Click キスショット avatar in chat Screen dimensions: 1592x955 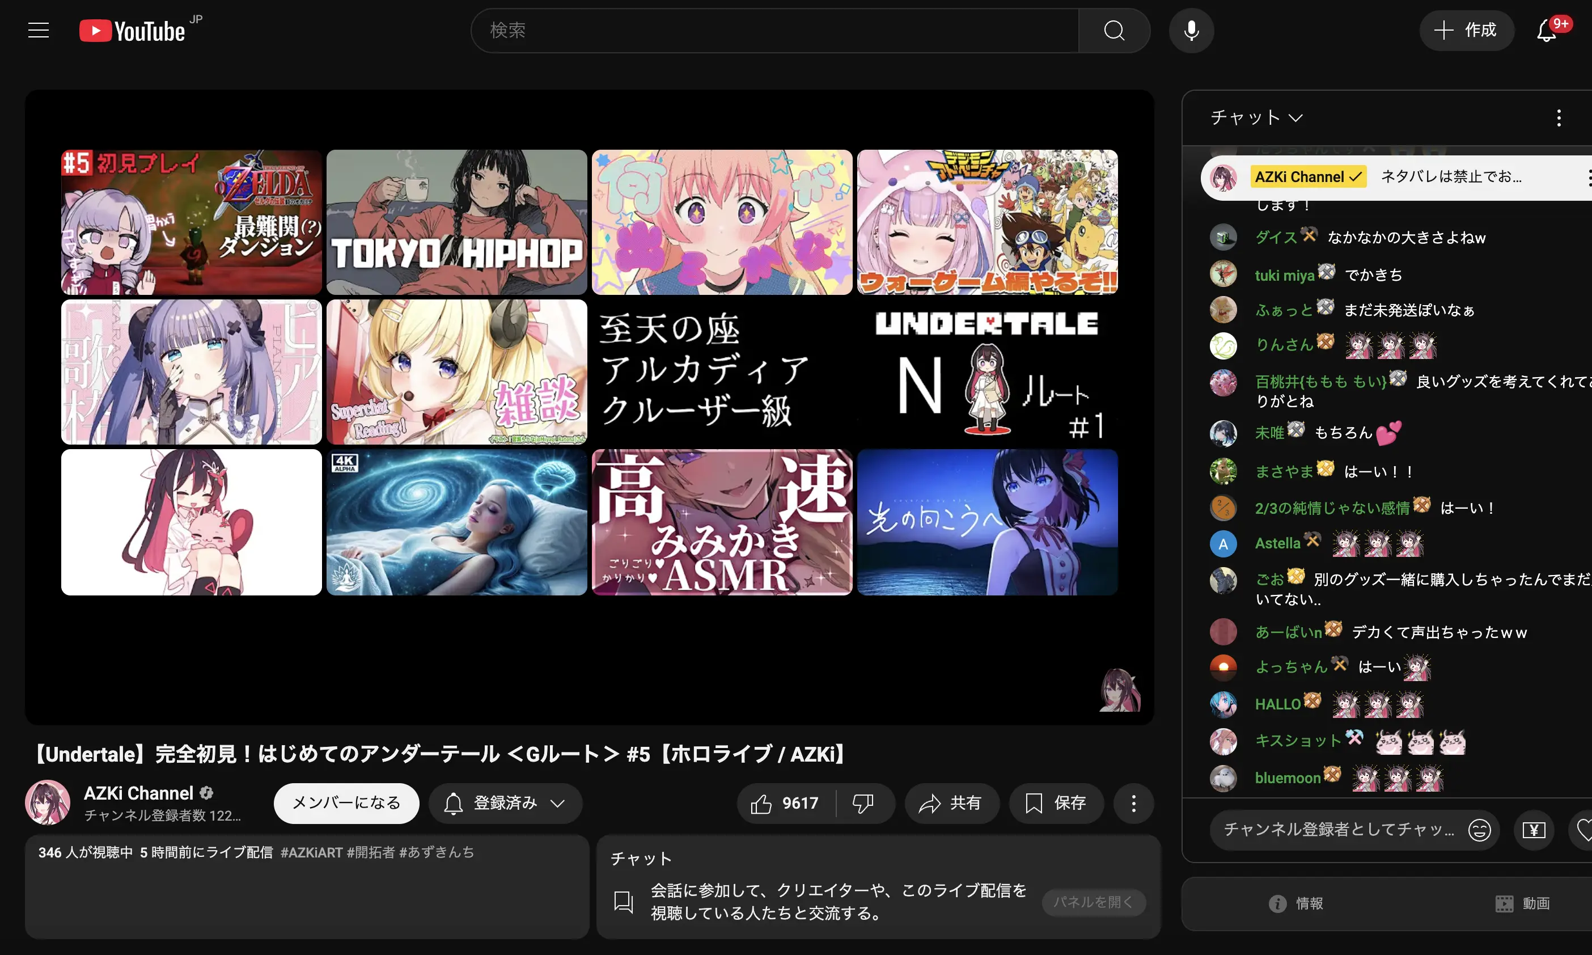1223,741
